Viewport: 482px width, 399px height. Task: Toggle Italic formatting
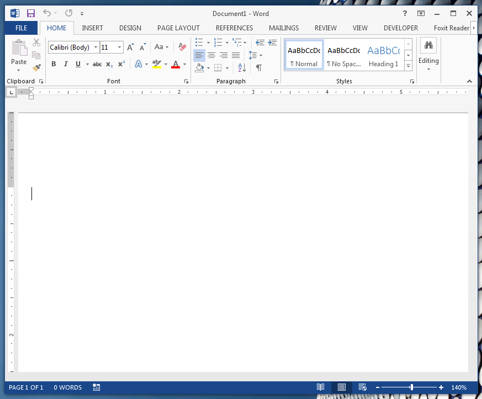[66, 64]
